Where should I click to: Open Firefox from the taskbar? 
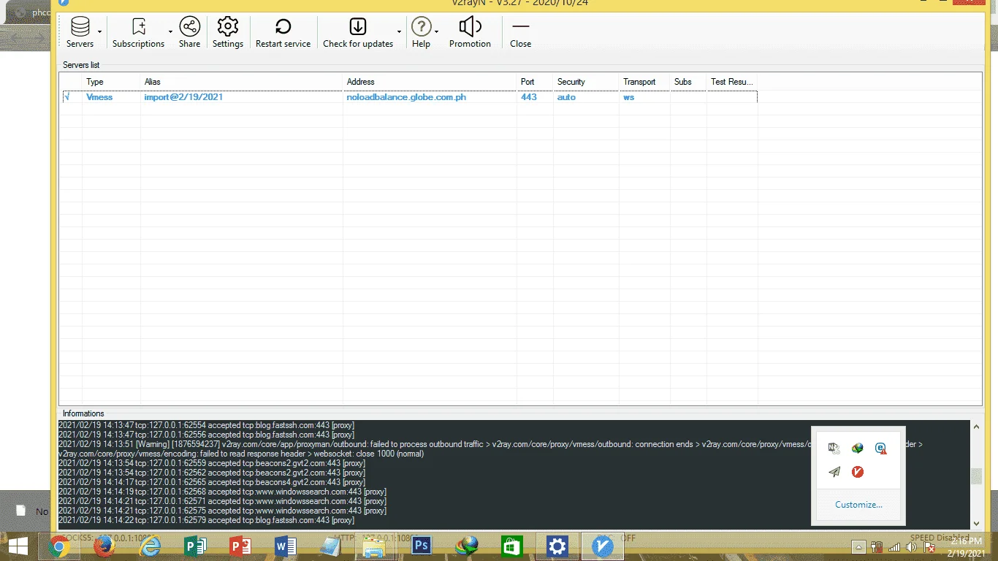(x=104, y=546)
